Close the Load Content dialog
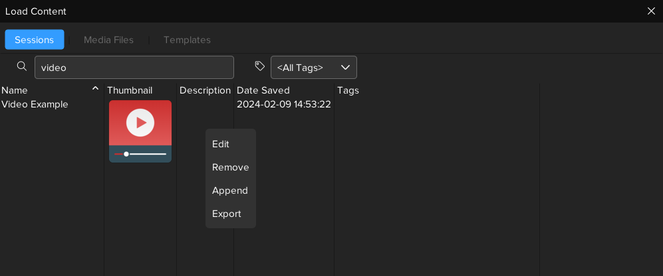 point(651,11)
